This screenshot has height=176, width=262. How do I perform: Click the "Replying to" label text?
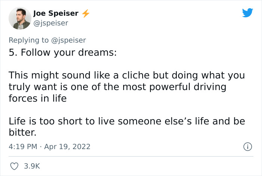[x=29, y=40]
